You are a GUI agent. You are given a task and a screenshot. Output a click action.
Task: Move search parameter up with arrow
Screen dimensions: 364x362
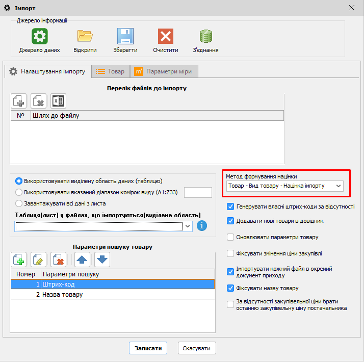[83, 259]
